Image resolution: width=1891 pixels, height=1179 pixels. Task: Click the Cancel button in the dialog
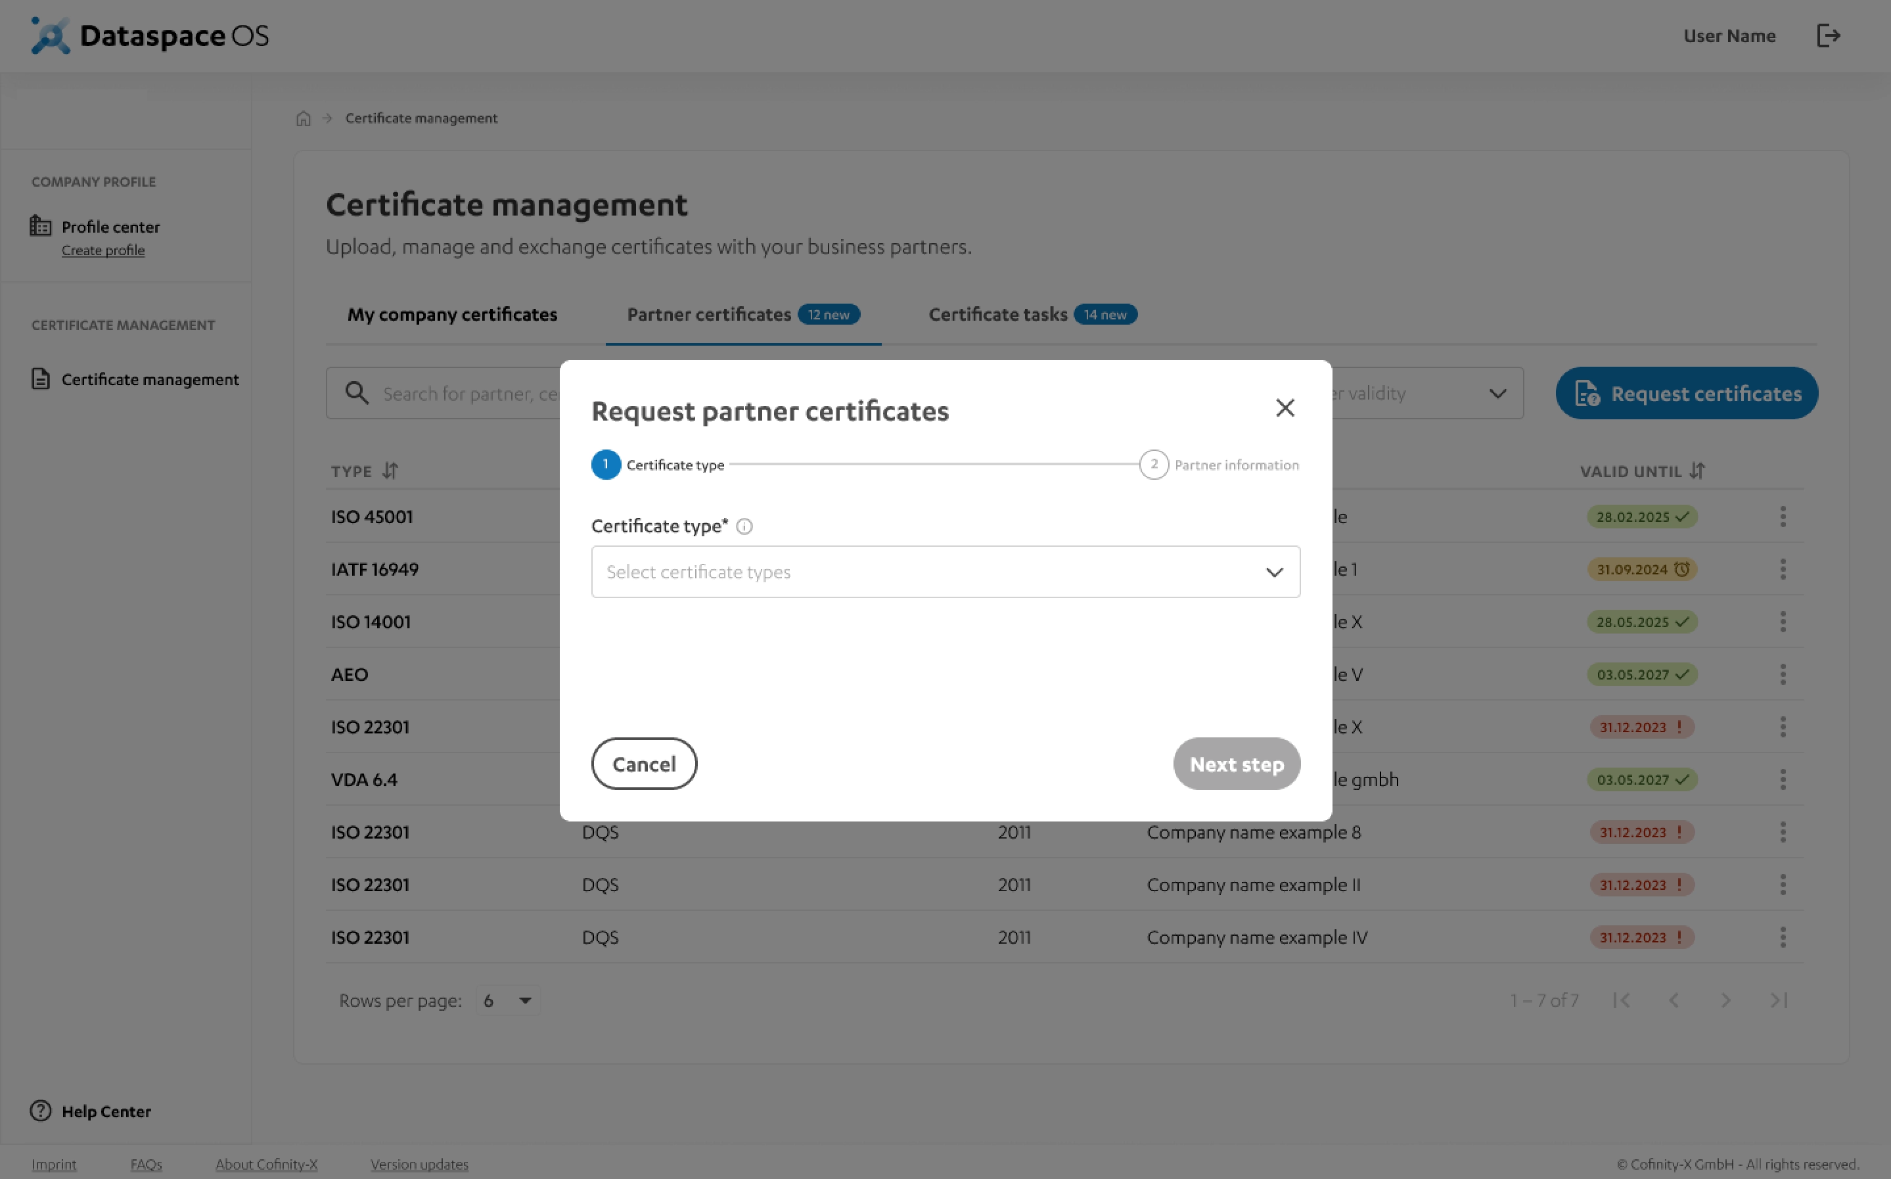644,764
